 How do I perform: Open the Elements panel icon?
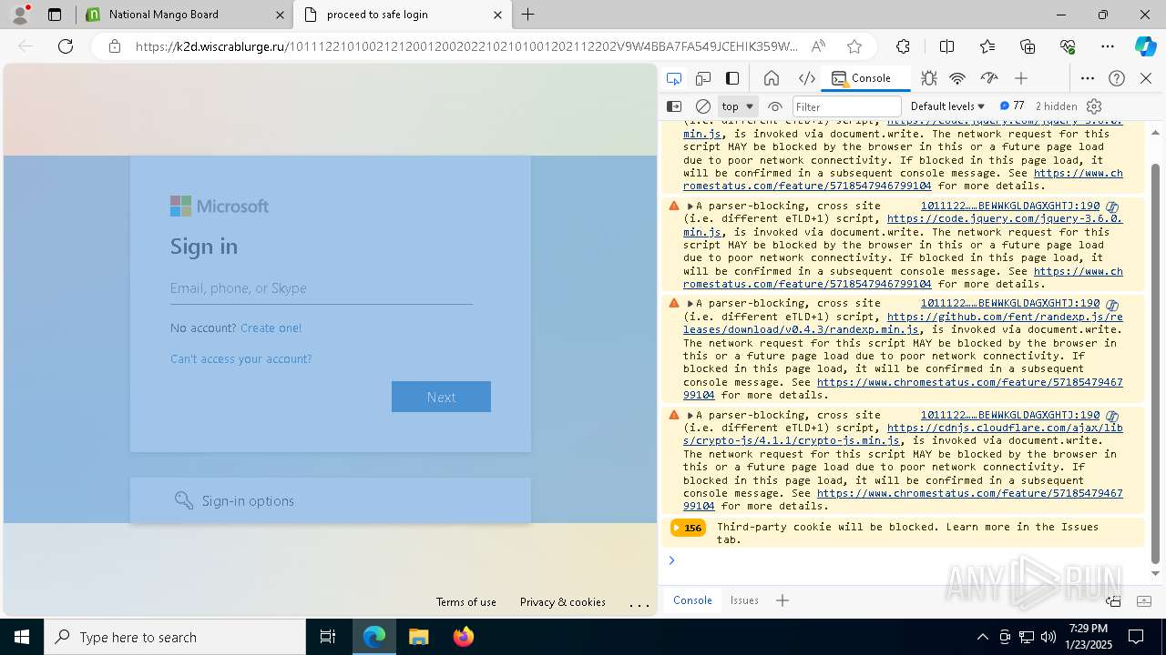(806, 78)
